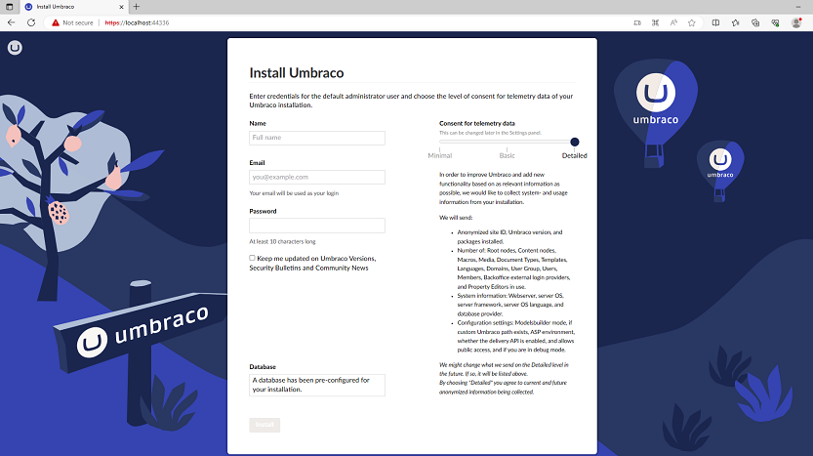Add page to favorites star icon
The image size is (813, 456).
(x=692, y=22)
